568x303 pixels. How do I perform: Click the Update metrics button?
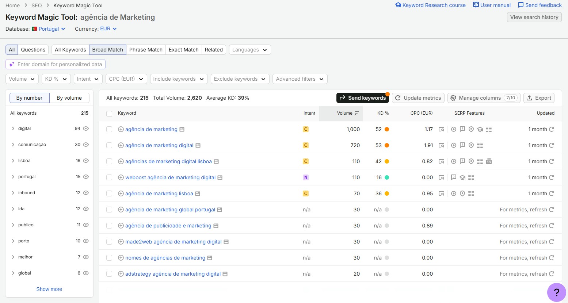tap(418, 98)
